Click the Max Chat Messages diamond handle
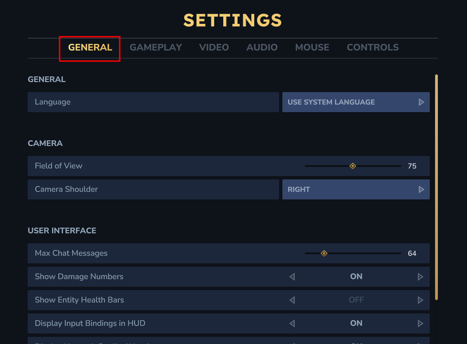This screenshot has height=344, width=467. coord(324,253)
